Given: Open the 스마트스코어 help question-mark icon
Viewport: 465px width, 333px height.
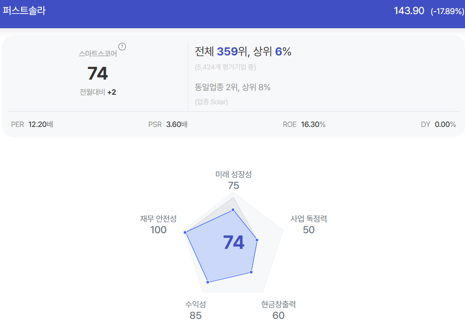Looking at the screenshot, I should tap(122, 46).
